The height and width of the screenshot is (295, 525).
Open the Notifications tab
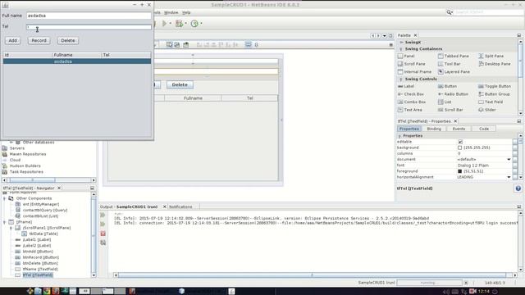[180, 206]
